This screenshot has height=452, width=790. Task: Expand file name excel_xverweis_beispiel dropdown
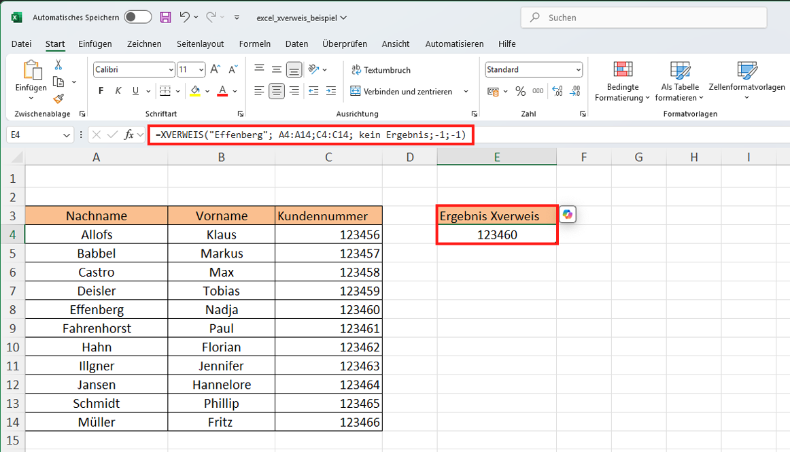pos(343,18)
